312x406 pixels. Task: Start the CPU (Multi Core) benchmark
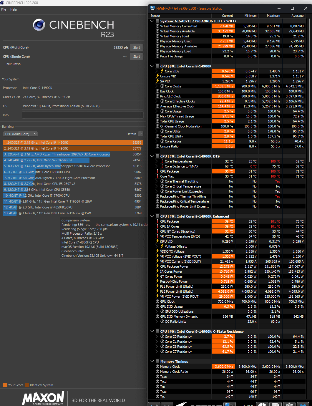click(x=137, y=47)
